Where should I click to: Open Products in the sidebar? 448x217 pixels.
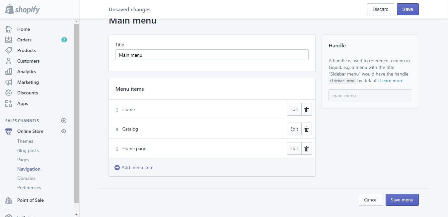pos(27,50)
